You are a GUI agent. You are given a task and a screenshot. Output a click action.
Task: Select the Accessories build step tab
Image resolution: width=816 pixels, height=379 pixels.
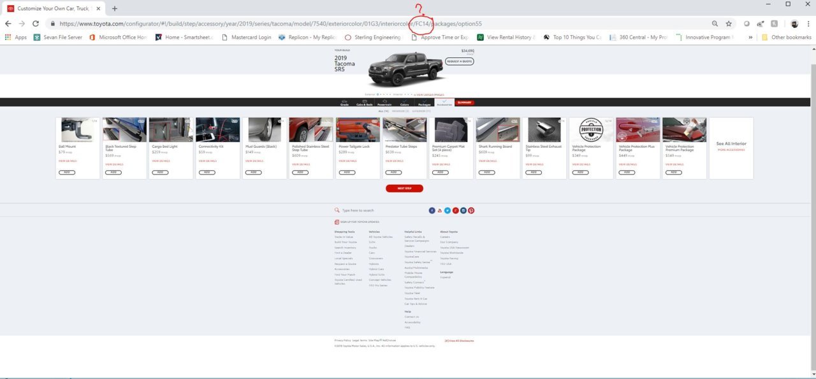[444, 103]
